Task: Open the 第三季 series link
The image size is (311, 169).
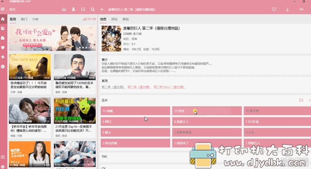Action: pos(139,87)
